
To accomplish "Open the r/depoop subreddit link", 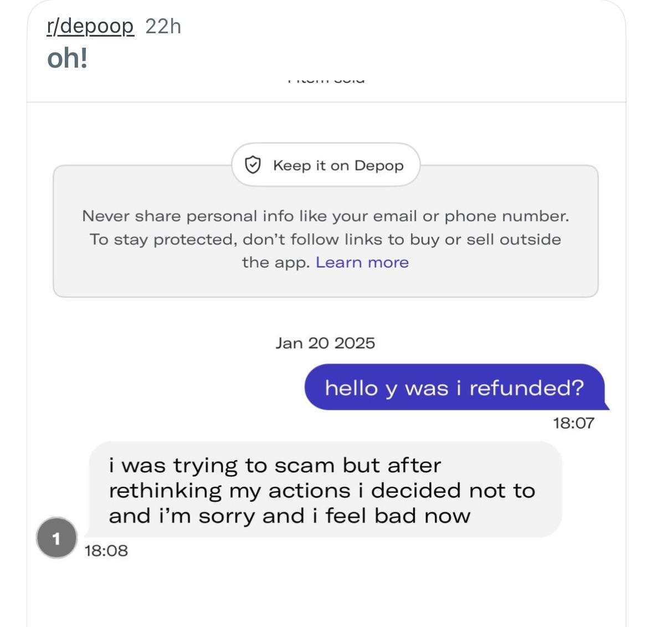I will [x=90, y=27].
